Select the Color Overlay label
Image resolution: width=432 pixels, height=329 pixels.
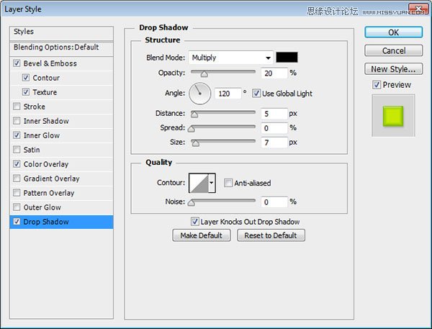46,164
